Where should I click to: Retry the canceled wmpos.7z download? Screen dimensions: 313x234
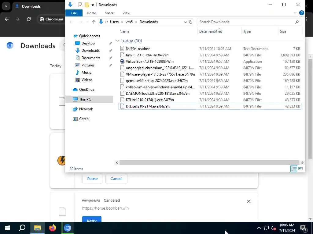click(x=92, y=219)
